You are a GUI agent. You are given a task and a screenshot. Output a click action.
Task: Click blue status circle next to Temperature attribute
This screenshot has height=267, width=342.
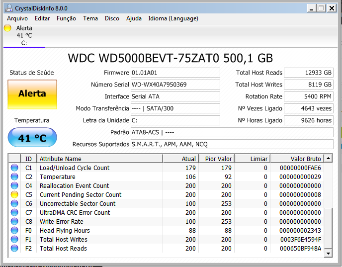(x=14, y=177)
